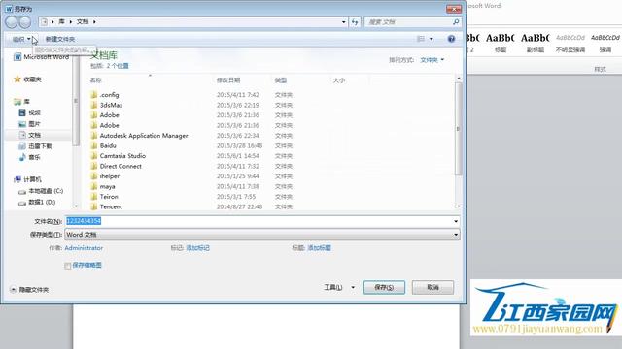
Task: Select Documents (文档) library in navigation pane
Action: point(30,135)
